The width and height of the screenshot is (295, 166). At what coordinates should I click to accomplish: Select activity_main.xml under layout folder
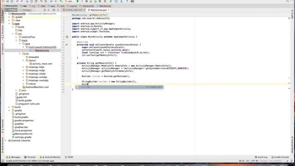pos(41,64)
